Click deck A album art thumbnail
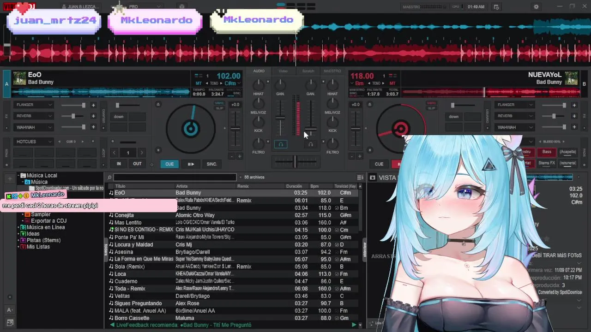Screen dimensions: 591x332 click(19, 78)
